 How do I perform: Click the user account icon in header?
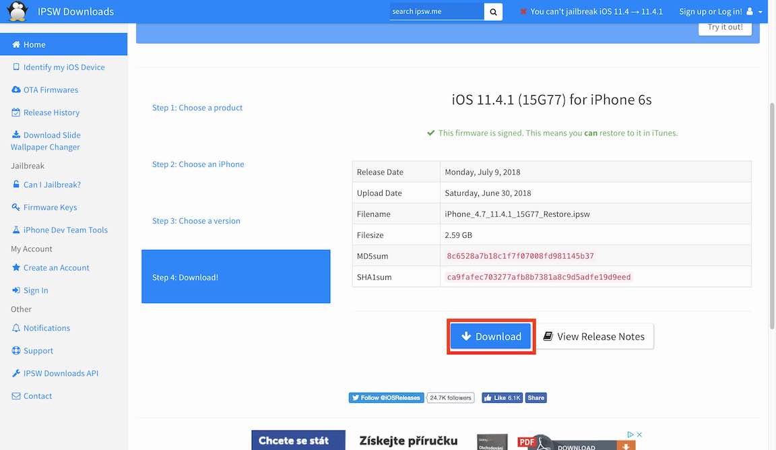(x=750, y=11)
